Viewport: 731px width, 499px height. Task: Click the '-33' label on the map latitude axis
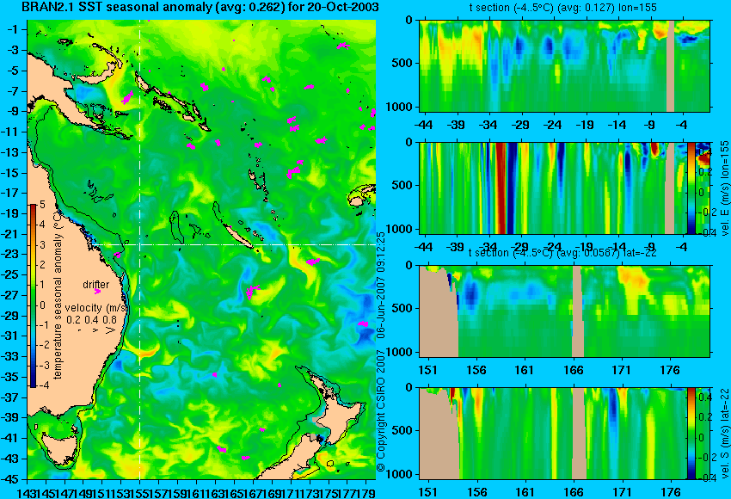pos(10,356)
